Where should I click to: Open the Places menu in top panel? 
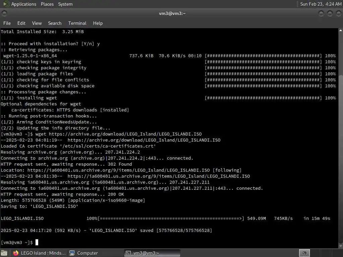(x=47, y=4)
